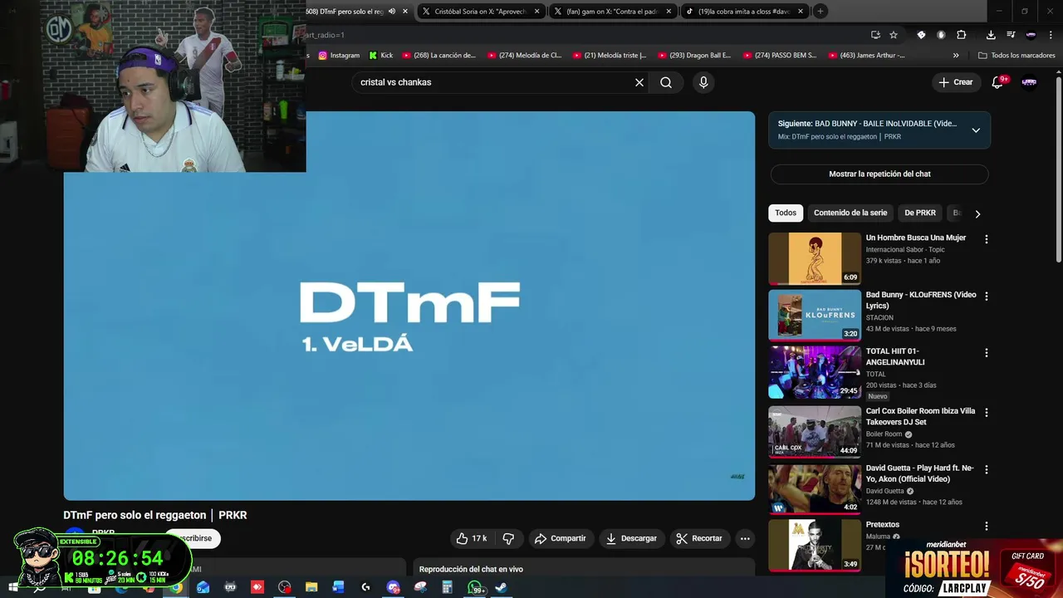This screenshot has height=598, width=1063.
Task: Open options for TOTAL HIIT 01 video
Action: 987,353
